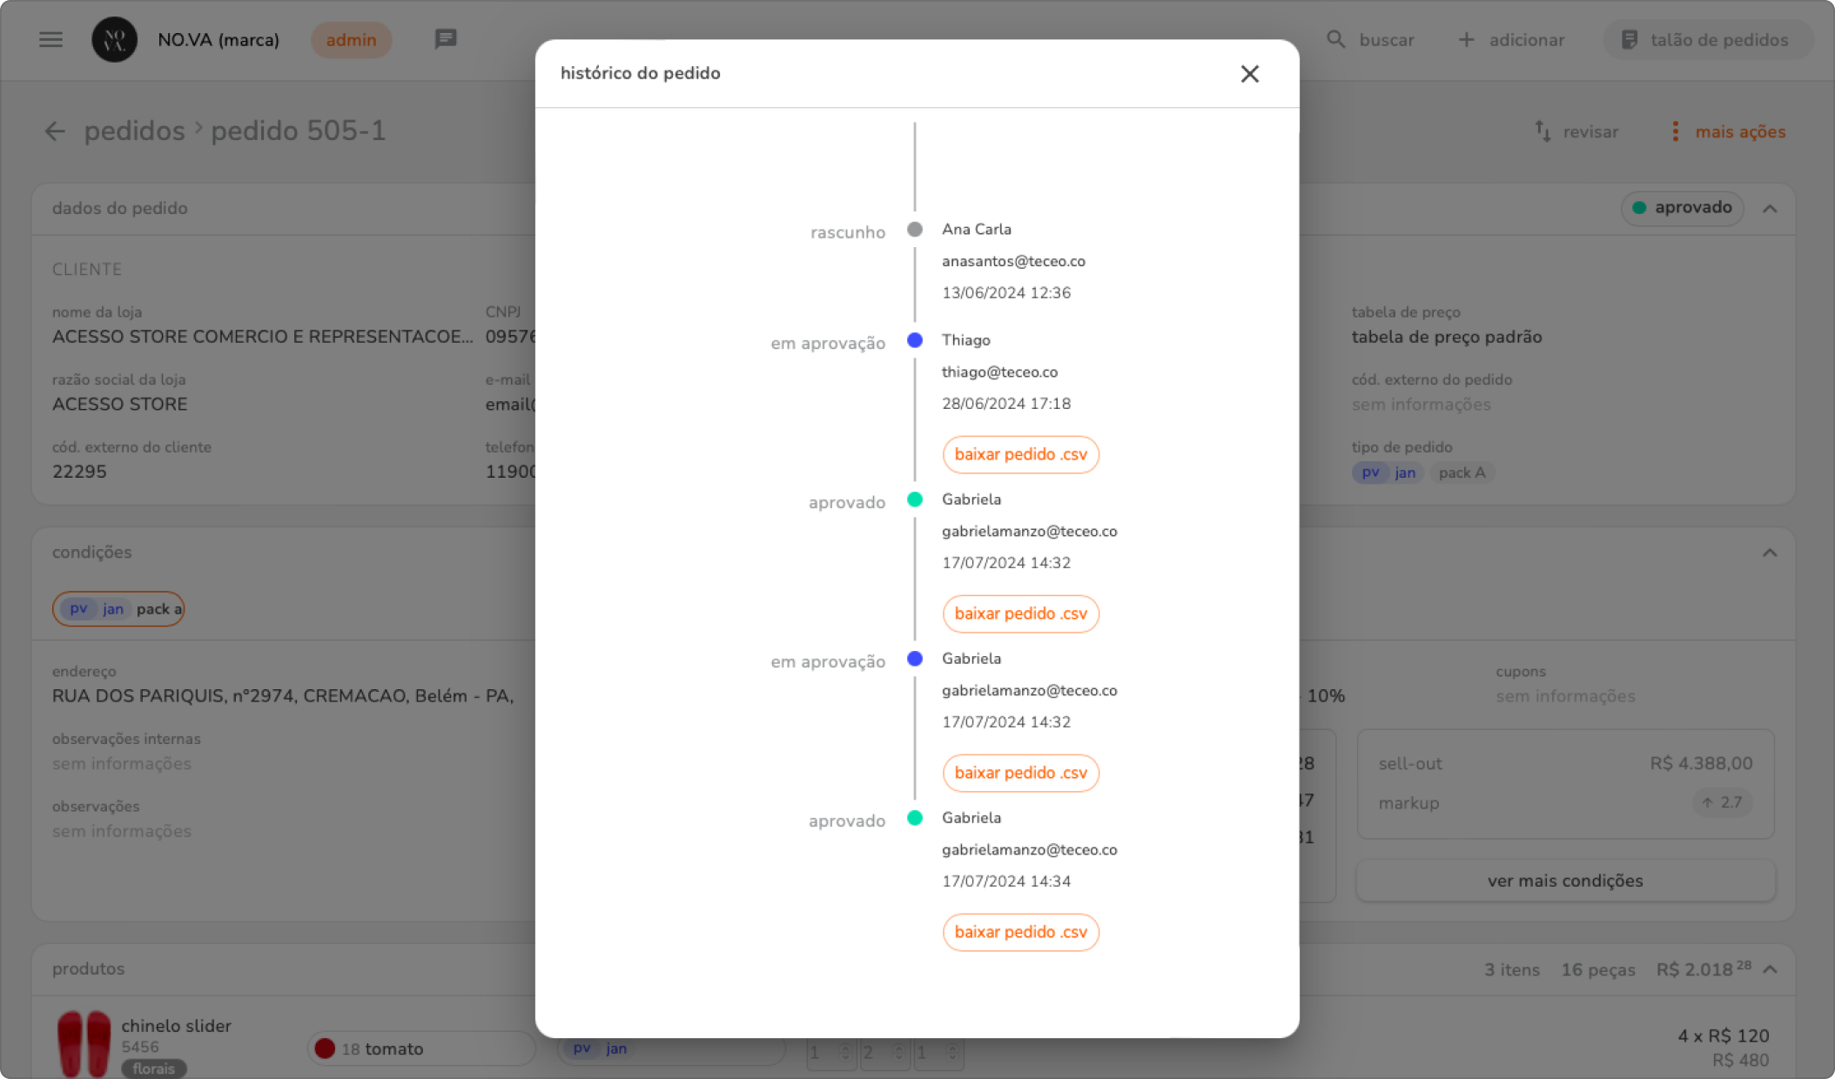Go back with the left arrow

[55, 131]
